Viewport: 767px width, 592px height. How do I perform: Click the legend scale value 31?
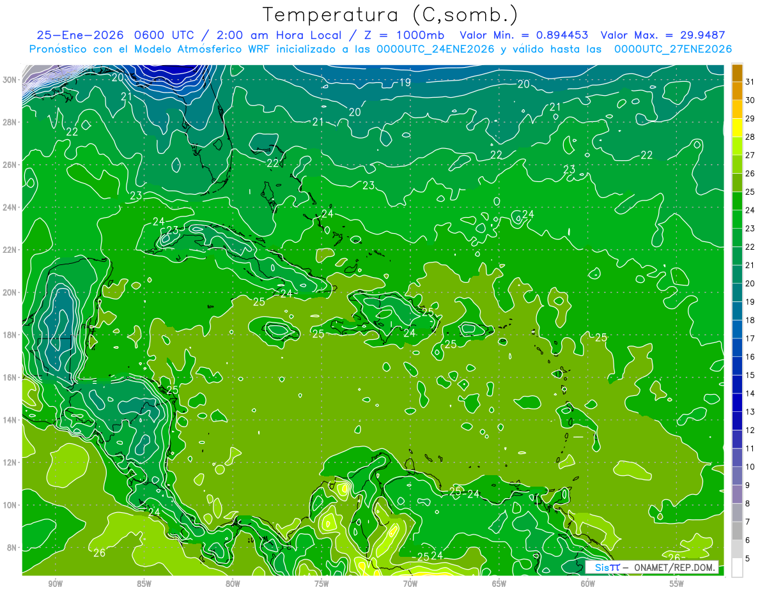tap(750, 81)
